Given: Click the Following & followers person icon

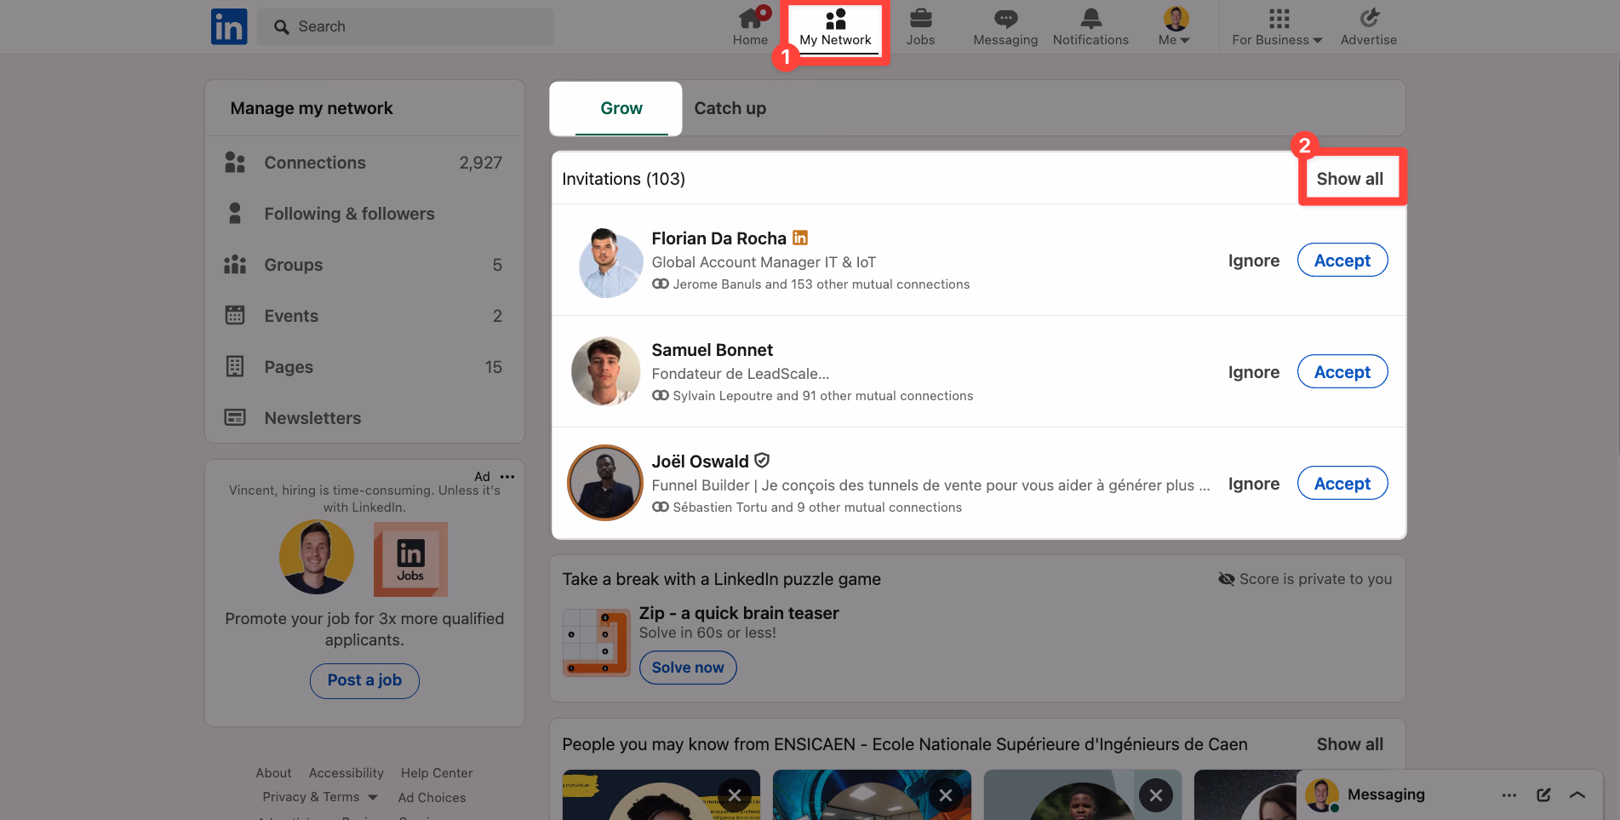Looking at the screenshot, I should coord(235,214).
